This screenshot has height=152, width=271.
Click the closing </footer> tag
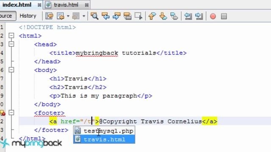(51, 130)
